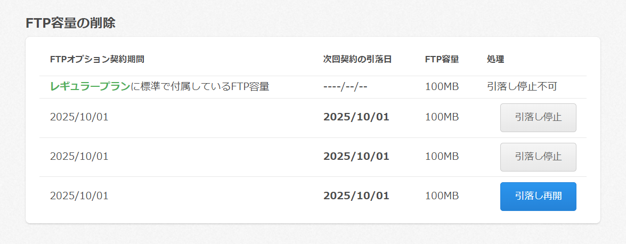
Task: Click the ----/--/-- placeholder date
Action: click(345, 86)
